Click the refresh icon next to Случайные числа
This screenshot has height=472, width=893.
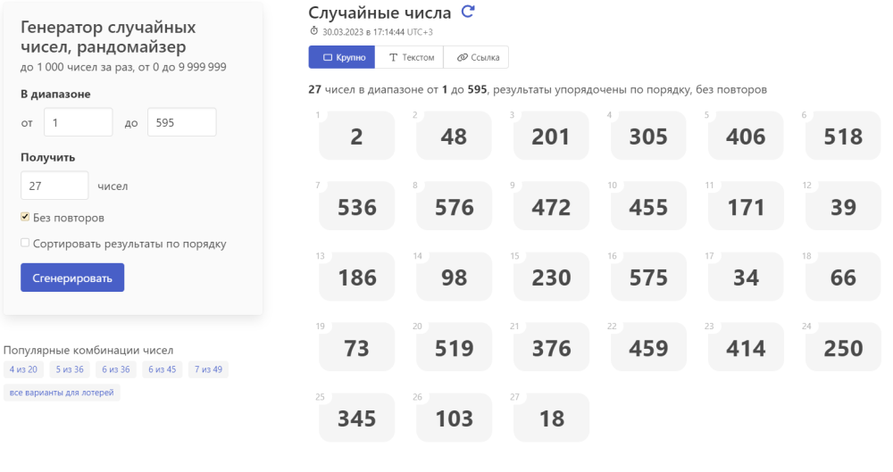click(468, 12)
